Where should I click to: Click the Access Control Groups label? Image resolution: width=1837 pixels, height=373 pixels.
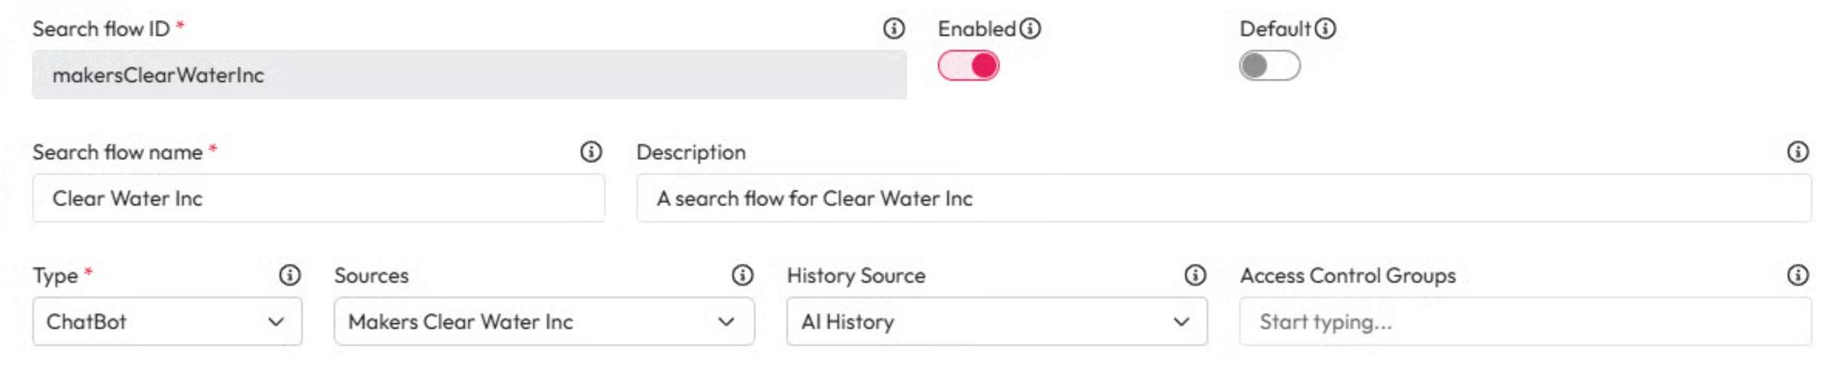(1347, 276)
